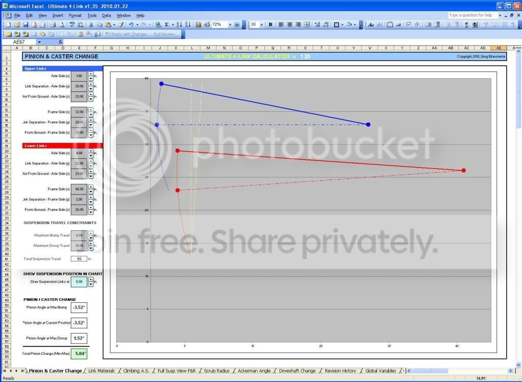Select the Option Button forms control icon

click(417, 25)
